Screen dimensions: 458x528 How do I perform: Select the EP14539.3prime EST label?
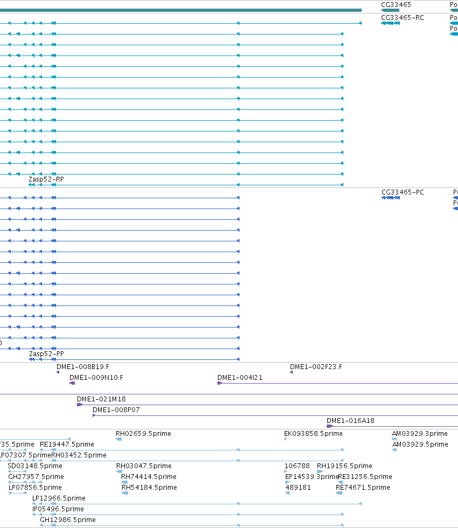tap(312, 476)
